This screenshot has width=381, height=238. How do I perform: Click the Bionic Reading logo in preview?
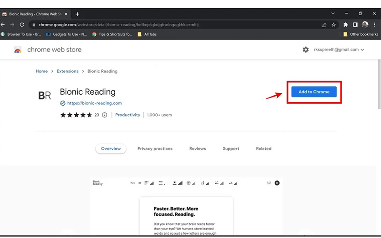[98, 183]
